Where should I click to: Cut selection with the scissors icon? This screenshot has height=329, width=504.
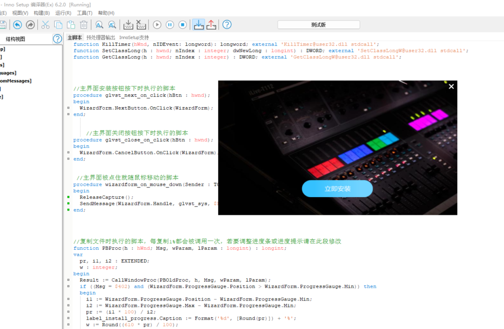(45, 25)
